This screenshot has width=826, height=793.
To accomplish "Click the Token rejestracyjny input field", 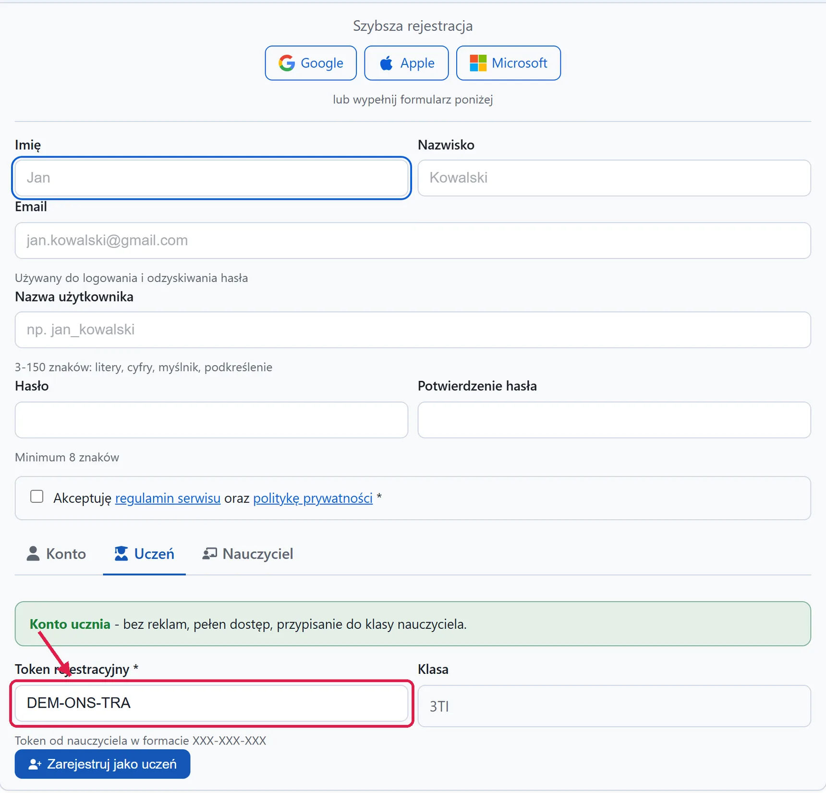I will (211, 703).
